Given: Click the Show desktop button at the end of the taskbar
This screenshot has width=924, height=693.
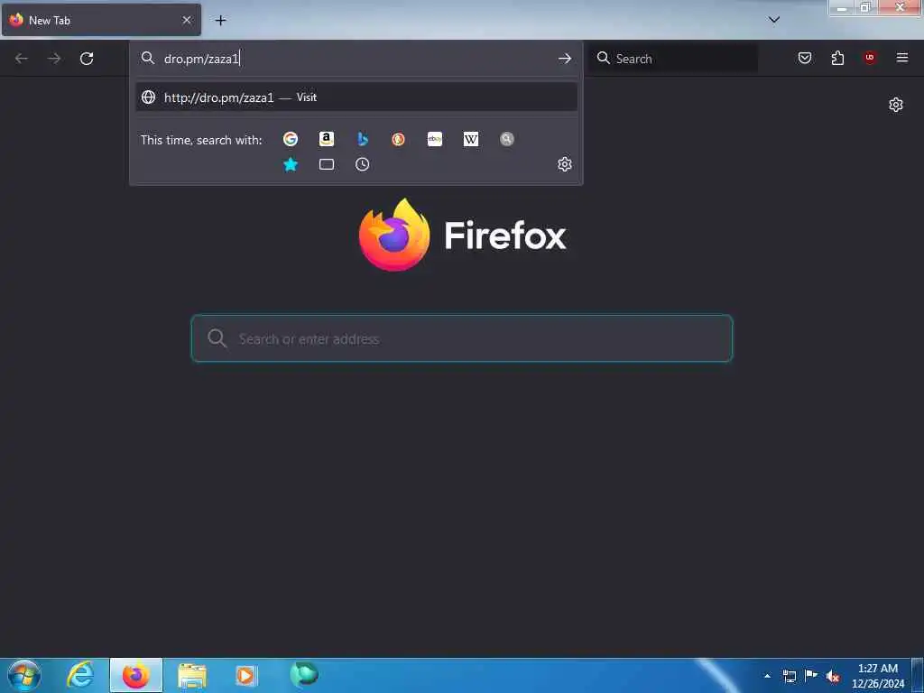Looking at the screenshot, I should click(x=918, y=675).
